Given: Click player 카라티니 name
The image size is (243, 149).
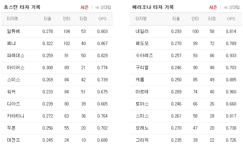Looking at the screenshot, I should pyautogui.click(x=16, y=116).
